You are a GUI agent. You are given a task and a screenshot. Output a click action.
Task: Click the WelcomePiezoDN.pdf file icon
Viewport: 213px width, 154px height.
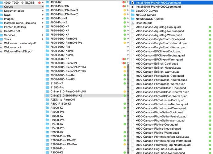pos(2,51)
